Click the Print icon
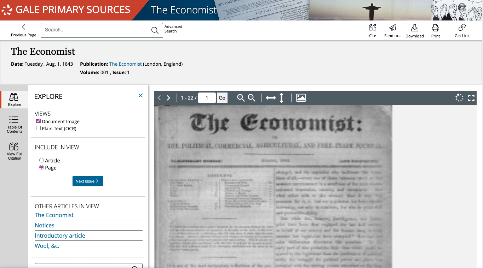The height and width of the screenshot is (268, 483). tap(436, 31)
